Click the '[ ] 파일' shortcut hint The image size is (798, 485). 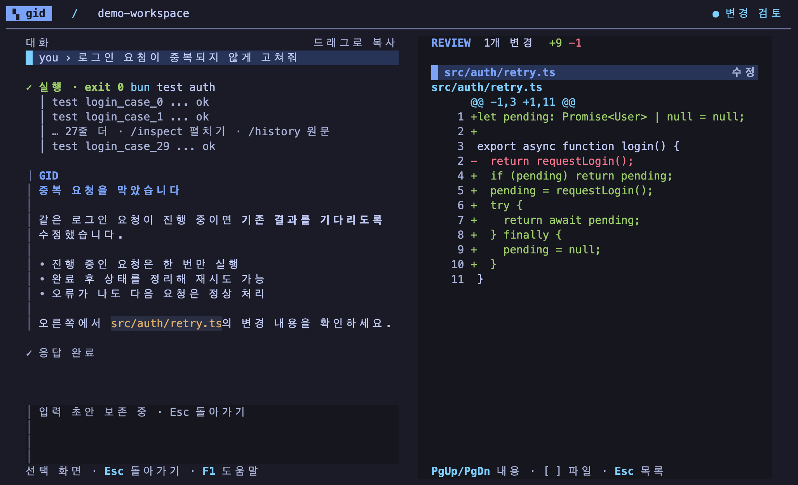point(568,471)
